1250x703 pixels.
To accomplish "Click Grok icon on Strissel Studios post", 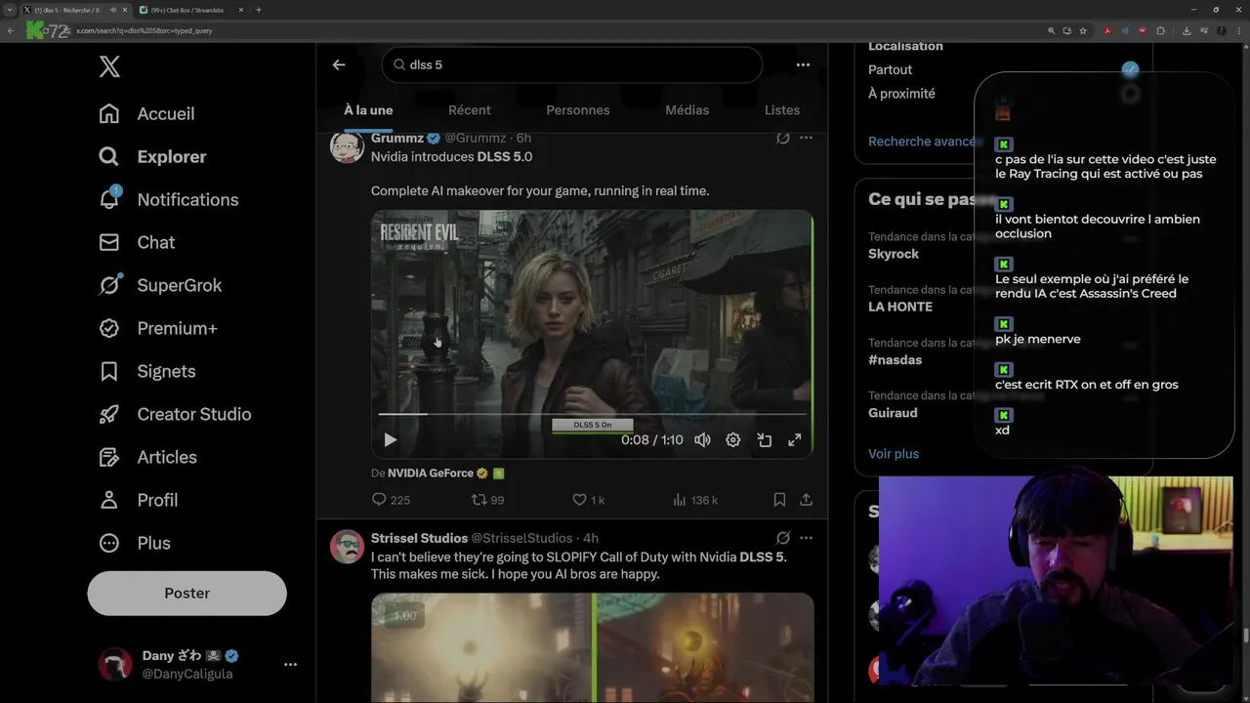I will pyautogui.click(x=782, y=538).
